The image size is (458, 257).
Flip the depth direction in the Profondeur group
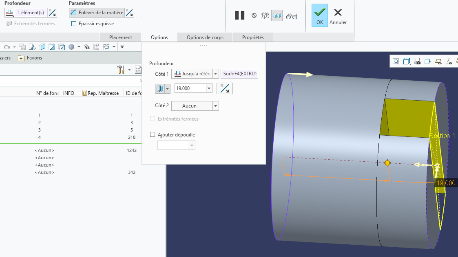pyautogui.click(x=52, y=13)
